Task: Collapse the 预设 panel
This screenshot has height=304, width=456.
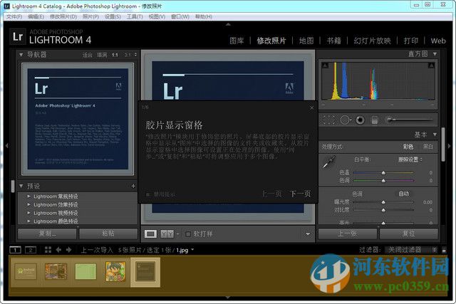Action: (x=21, y=186)
